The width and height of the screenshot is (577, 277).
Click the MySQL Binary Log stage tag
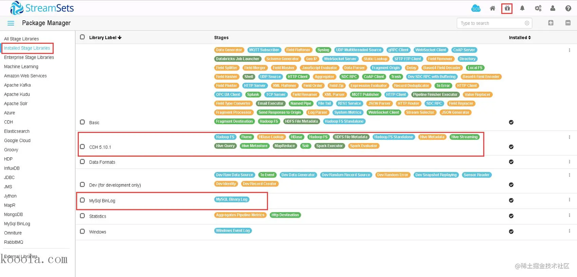(232, 199)
